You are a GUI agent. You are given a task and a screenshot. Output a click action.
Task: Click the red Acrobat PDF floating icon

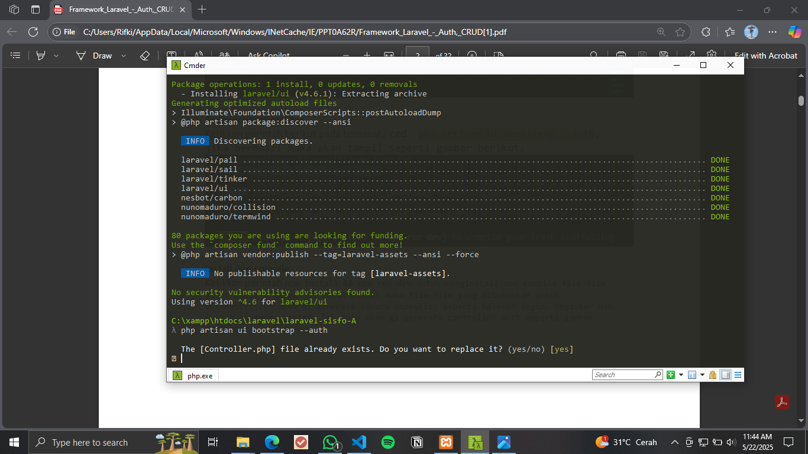point(782,402)
